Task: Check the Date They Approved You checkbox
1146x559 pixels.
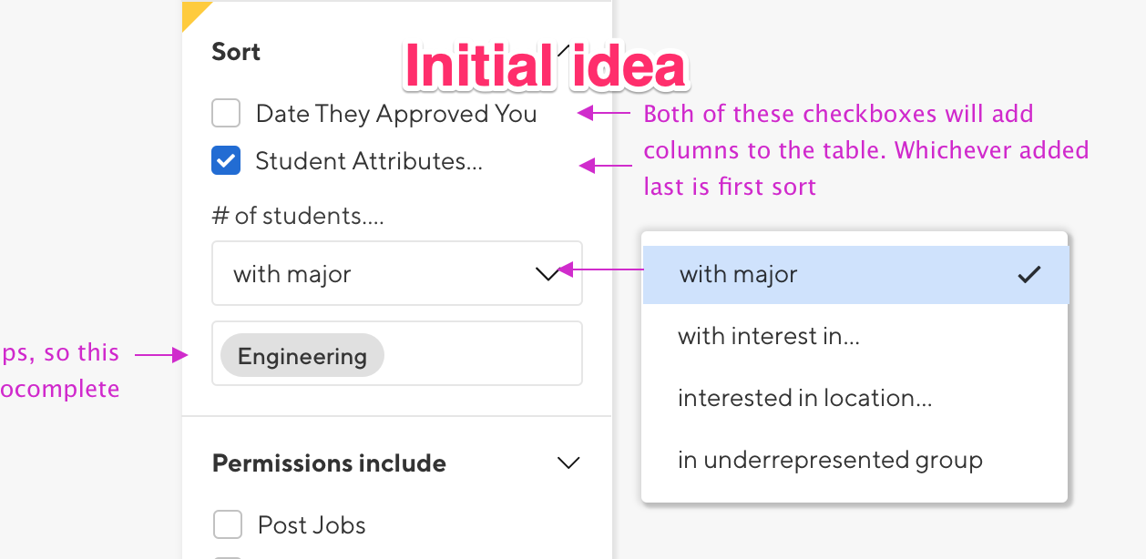Action: click(x=226, y=114)
